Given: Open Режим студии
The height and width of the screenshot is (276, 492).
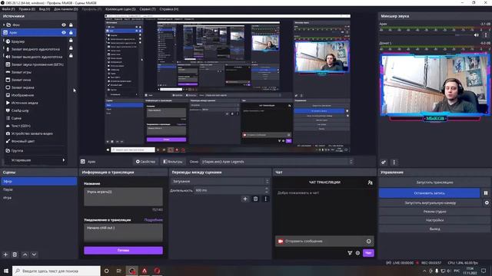Looking at the screenshot, I should tap(434, 212).
